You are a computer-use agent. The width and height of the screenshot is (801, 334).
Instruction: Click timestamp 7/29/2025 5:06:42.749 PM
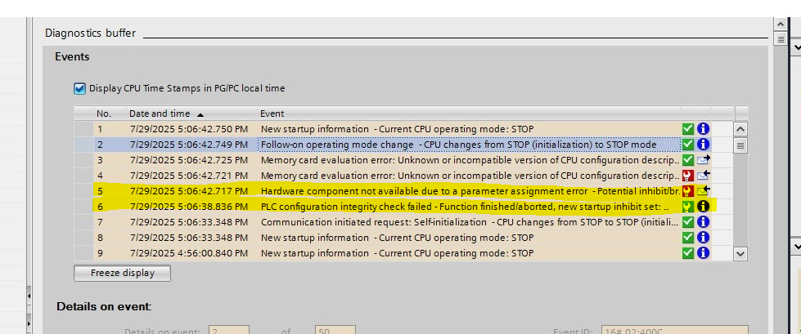[188, 145]
